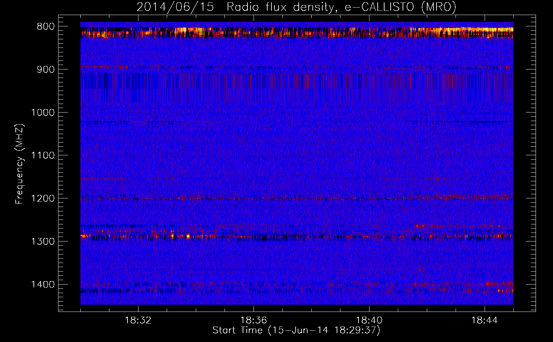
Task: Select the '1000' frequency axis label
Action: tap(43, 113)
